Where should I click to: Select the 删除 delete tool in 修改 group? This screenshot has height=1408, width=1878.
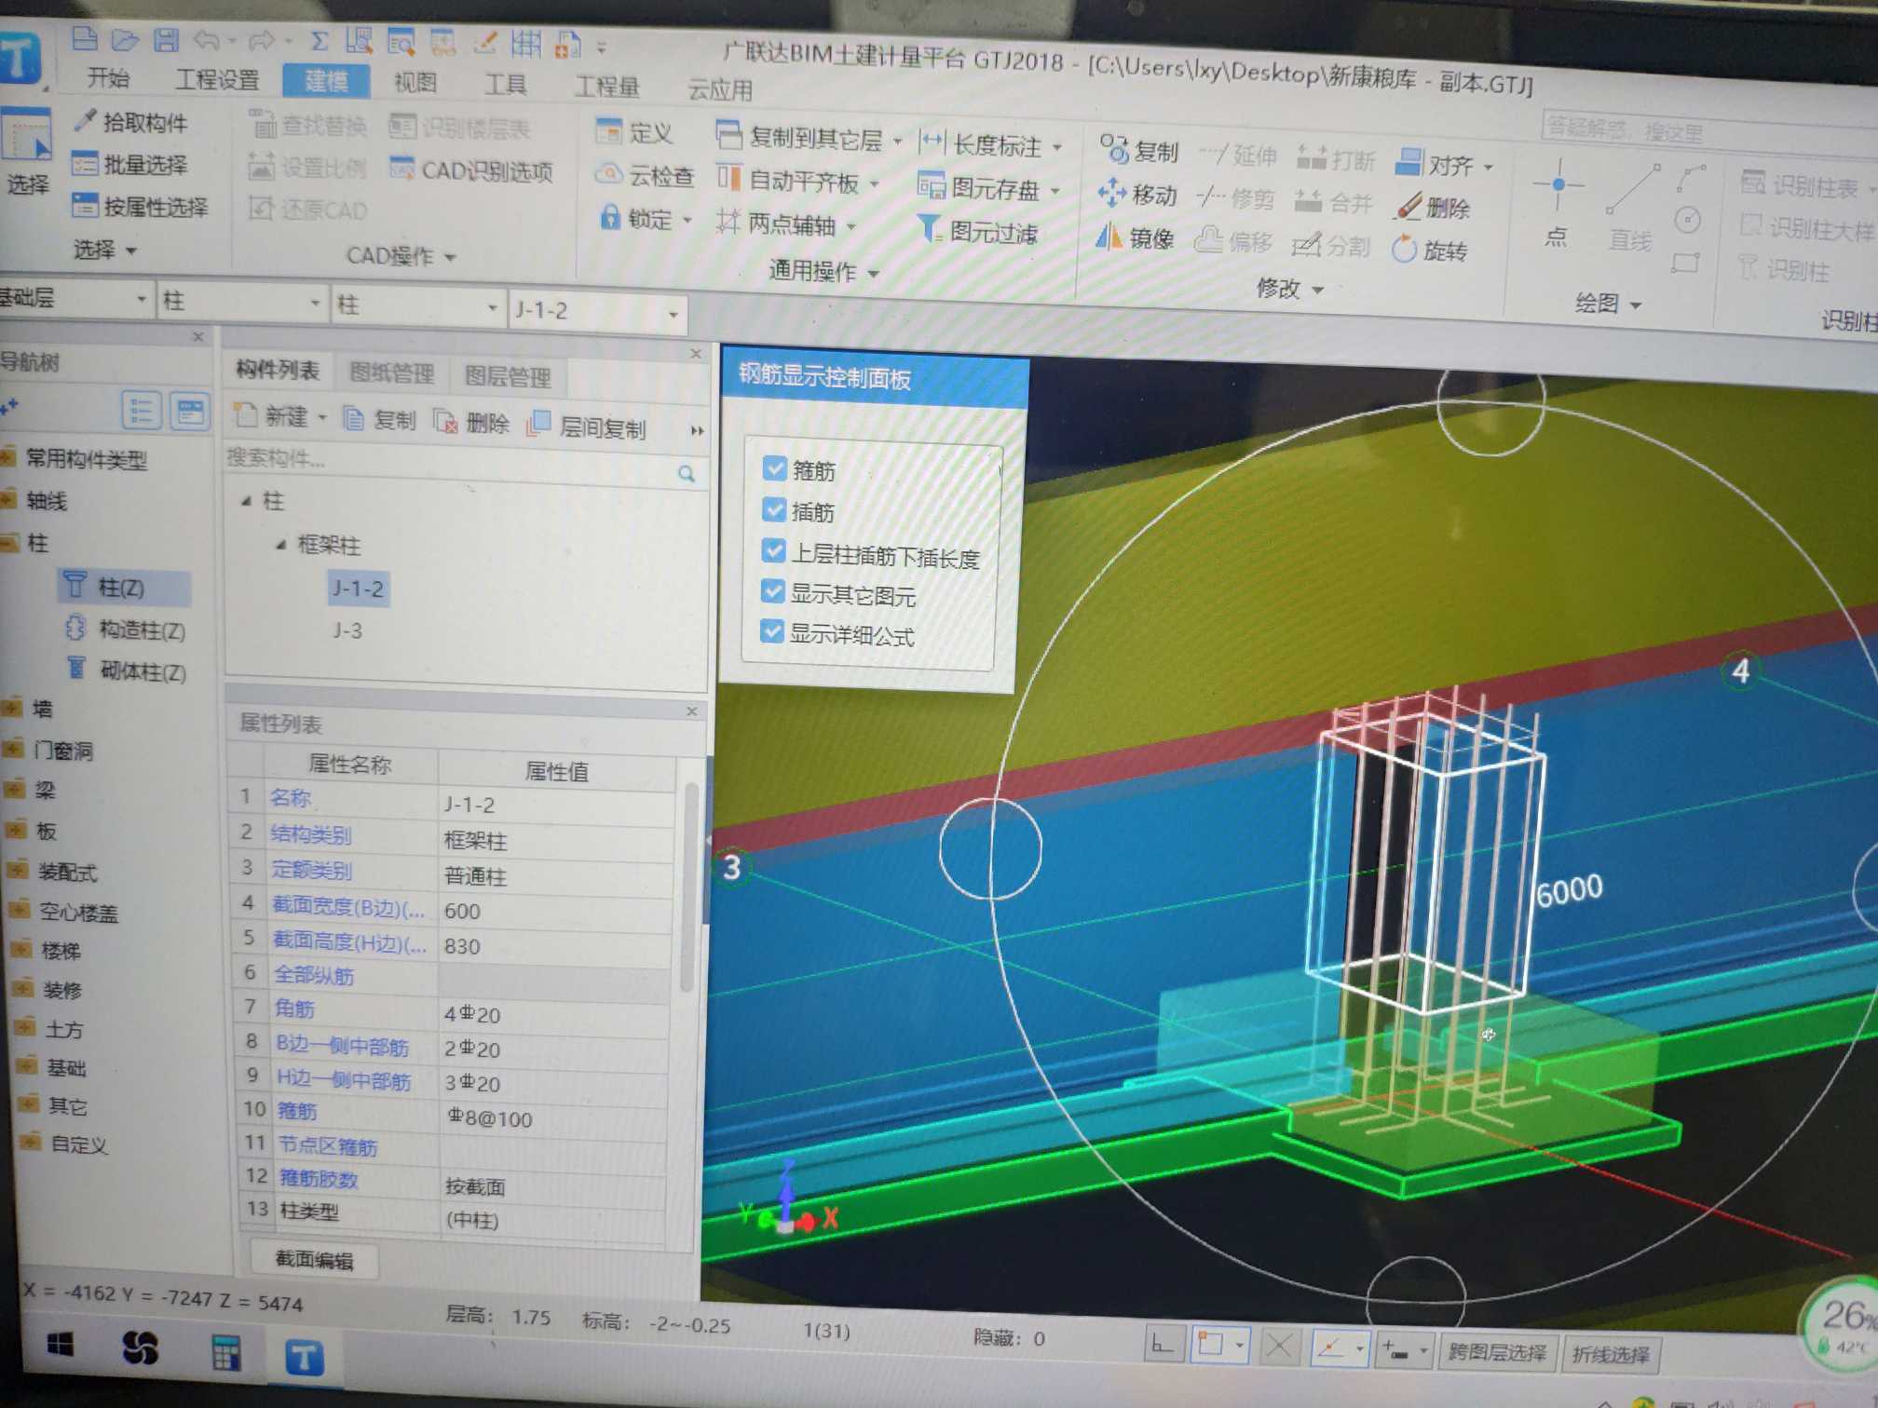coord(1434,207)
